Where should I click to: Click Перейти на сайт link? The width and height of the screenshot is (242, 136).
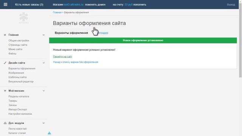(62, 57)
